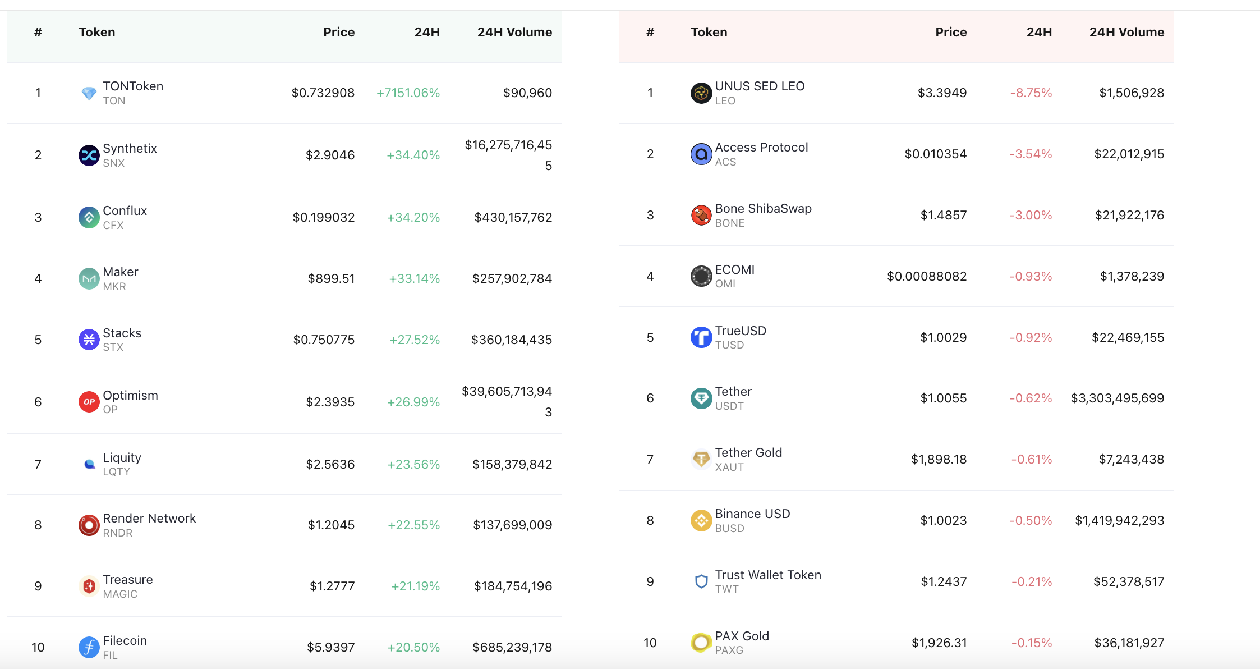Sort losers table by Token header
The width and height of the screenshot is (1260, 669).
(x=709, y=33)
